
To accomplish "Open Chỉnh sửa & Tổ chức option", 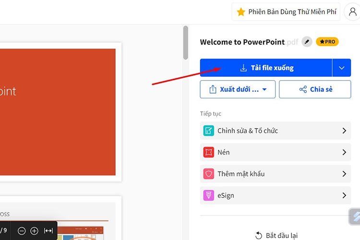I will [x=276, y=131].
